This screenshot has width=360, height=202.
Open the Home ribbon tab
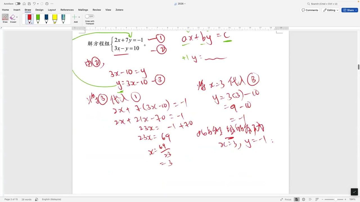coord(5,10)
